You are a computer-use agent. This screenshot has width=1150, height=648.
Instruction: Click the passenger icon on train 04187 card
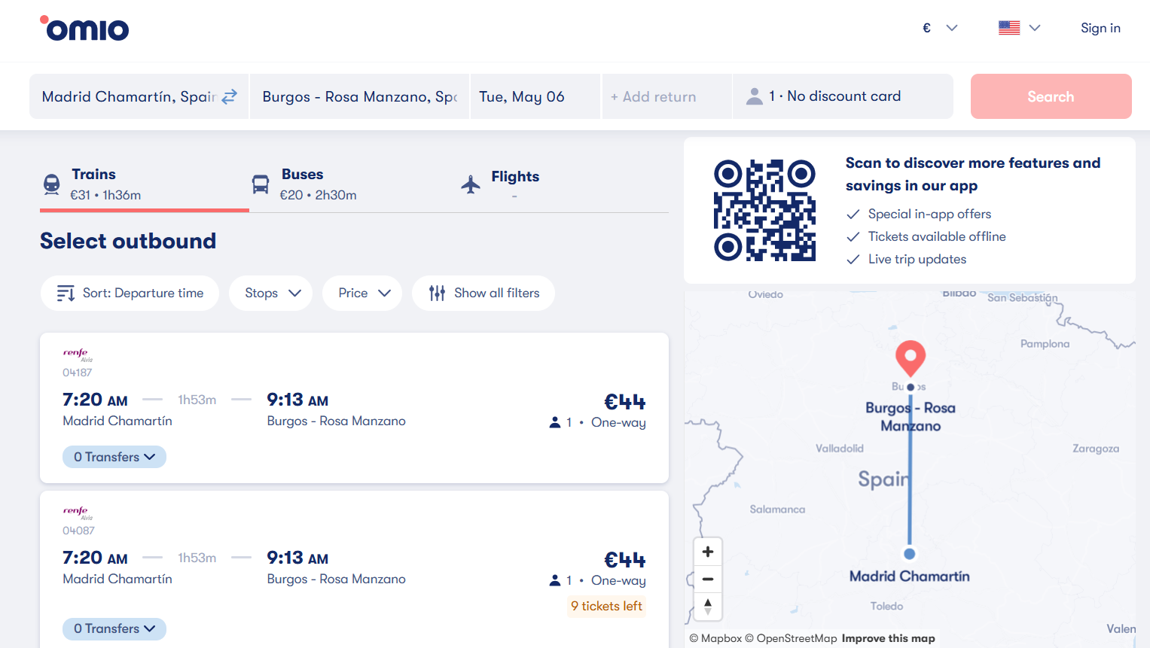coord(555,422)
